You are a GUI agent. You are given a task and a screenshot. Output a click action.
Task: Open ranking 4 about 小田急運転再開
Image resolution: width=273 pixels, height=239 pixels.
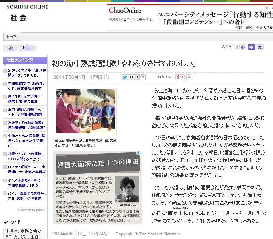[x=25, y=112]
